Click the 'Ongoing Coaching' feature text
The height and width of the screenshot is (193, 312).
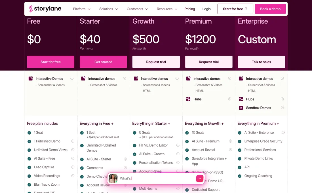[x=258, y=176]
